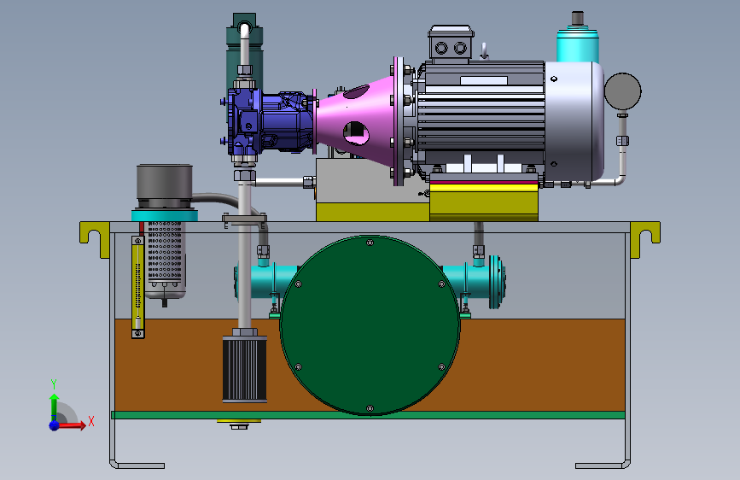Select the brown oil volume in tank
This screenshot has width=740, height=480.
click(543, 365)
